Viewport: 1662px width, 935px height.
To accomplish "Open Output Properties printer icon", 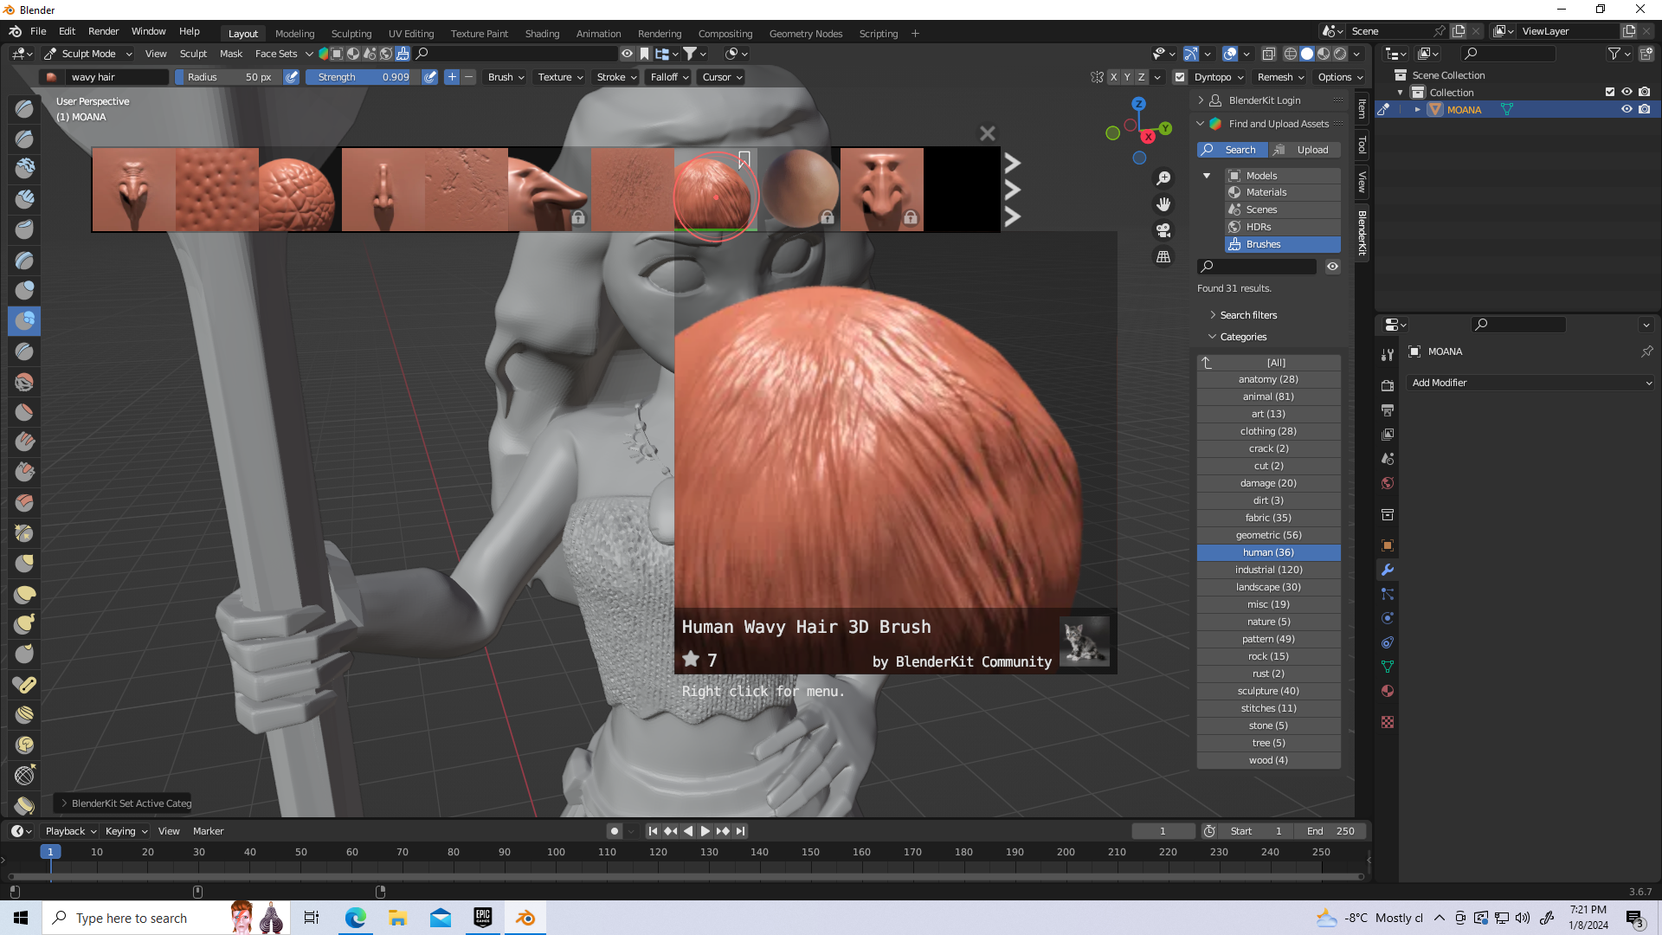I will [x=1388, y=410].
